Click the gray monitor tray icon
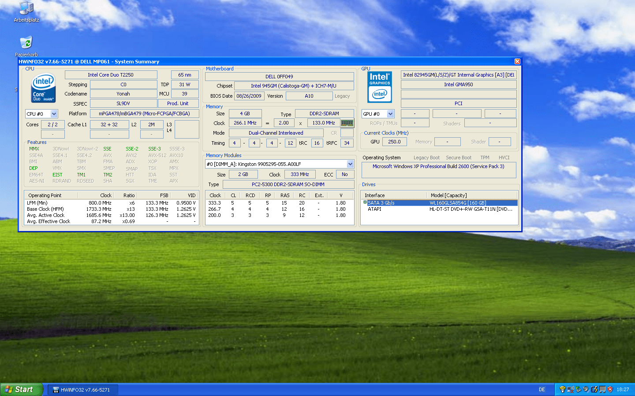 click(602, 389)
